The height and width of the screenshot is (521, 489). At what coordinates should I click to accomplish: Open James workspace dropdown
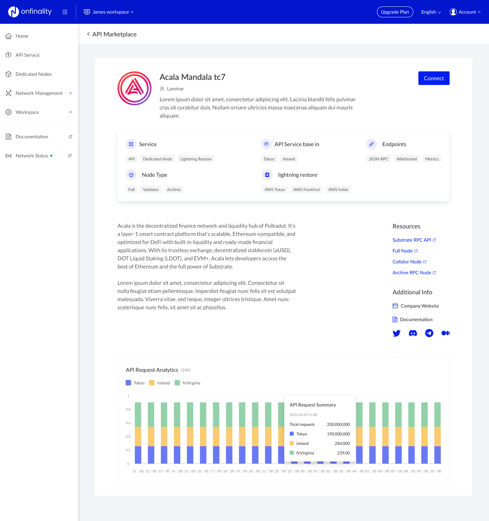pos(109,12)
